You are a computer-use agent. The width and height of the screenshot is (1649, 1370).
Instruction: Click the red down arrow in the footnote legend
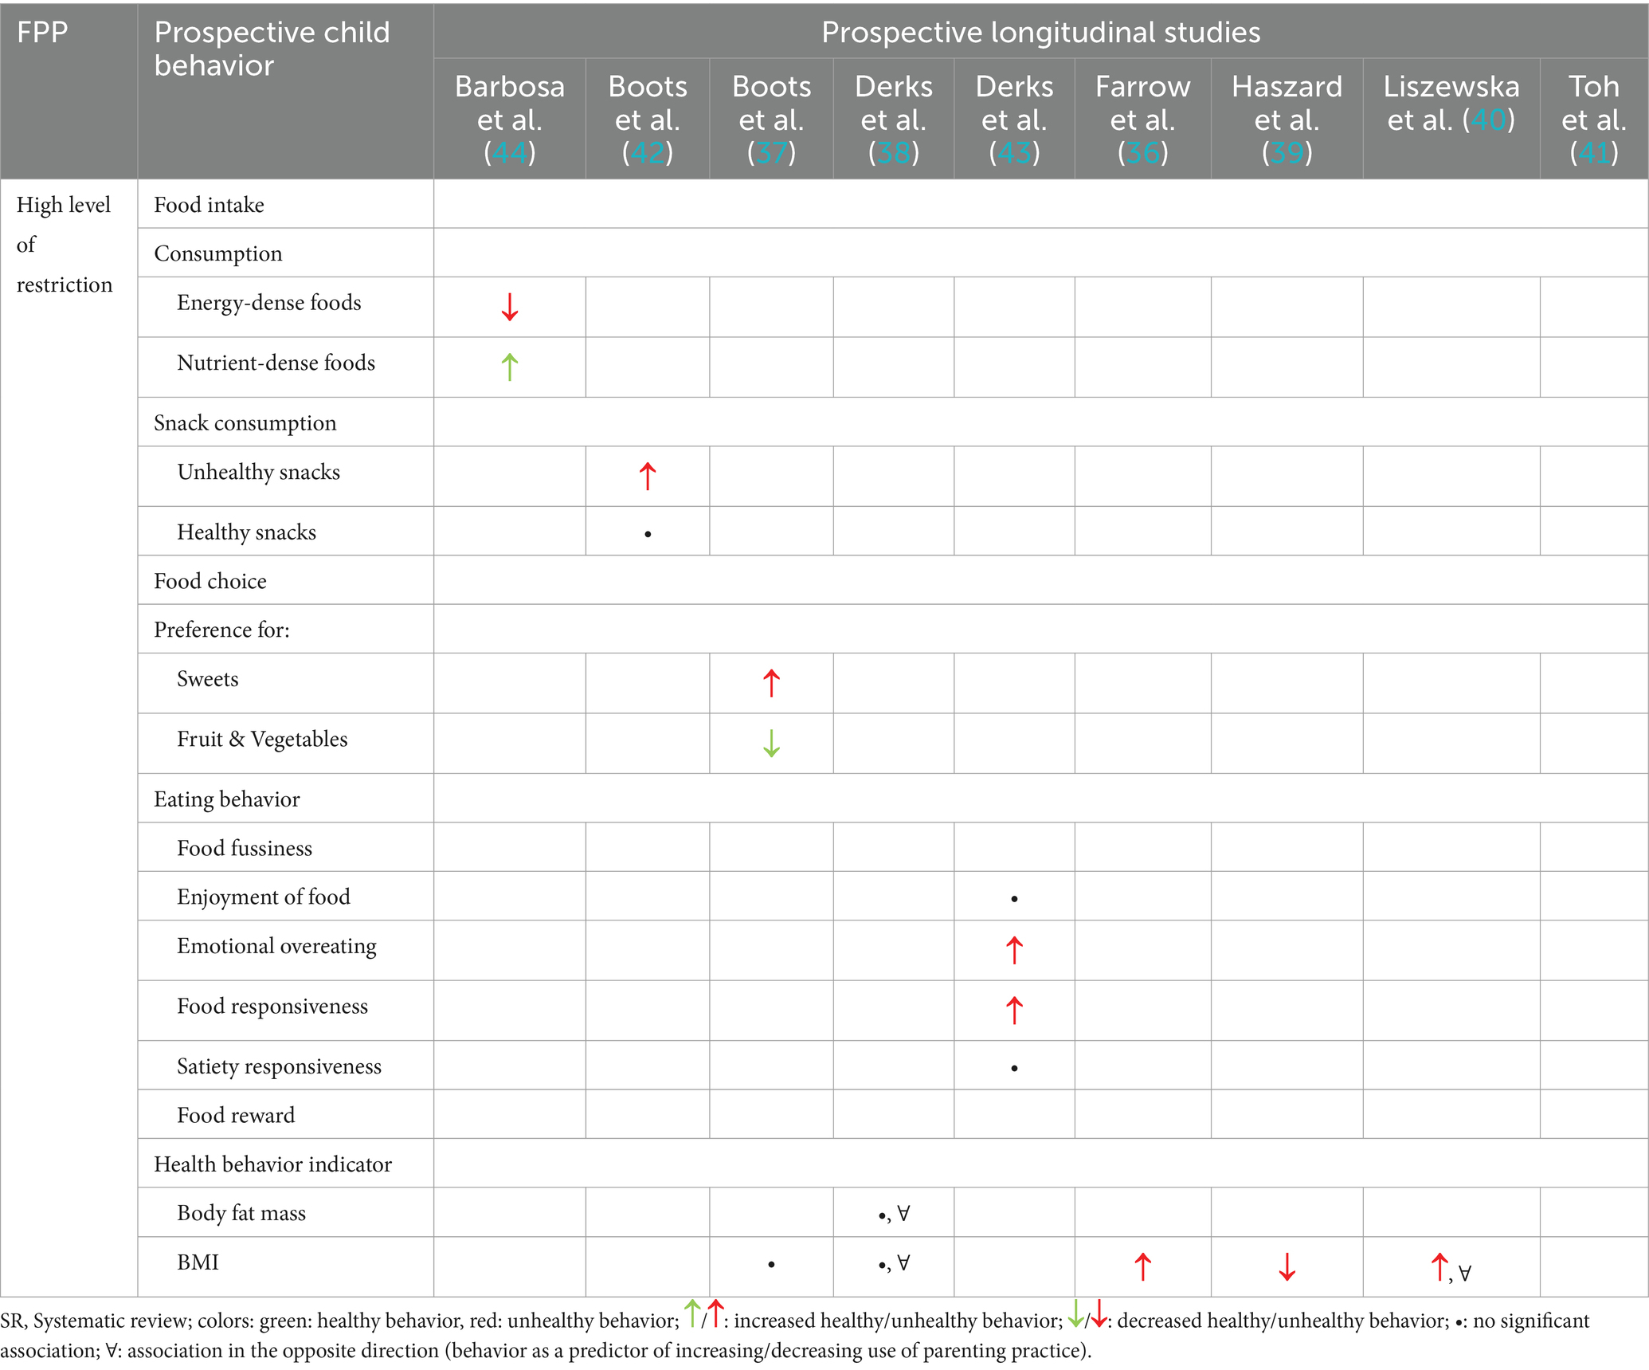(x=1099, y=1313)
